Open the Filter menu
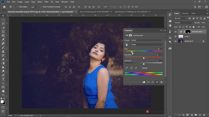This screenshot has height=117, width=209. (46, 2)
